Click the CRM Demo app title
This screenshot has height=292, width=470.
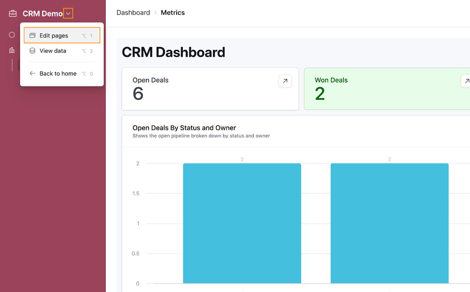pyautogui.click(x=43, y=14)
